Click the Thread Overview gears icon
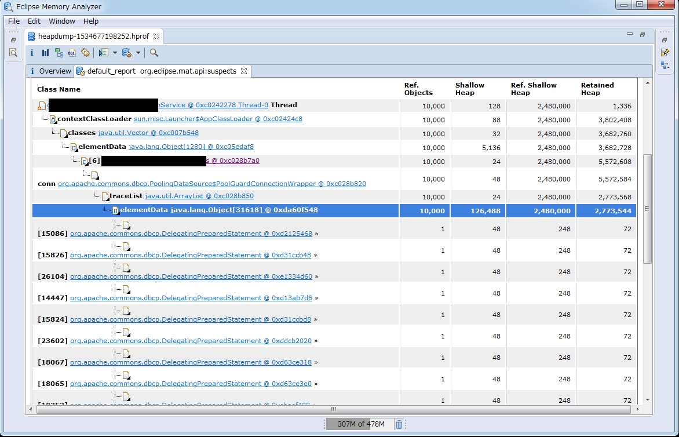Viewport: 679px width, 437px height. click(85, 53)
